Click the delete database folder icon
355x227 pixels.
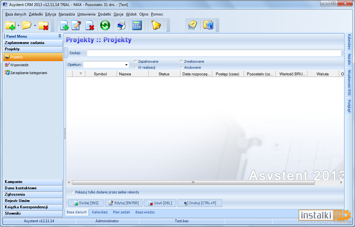point(43,25)
